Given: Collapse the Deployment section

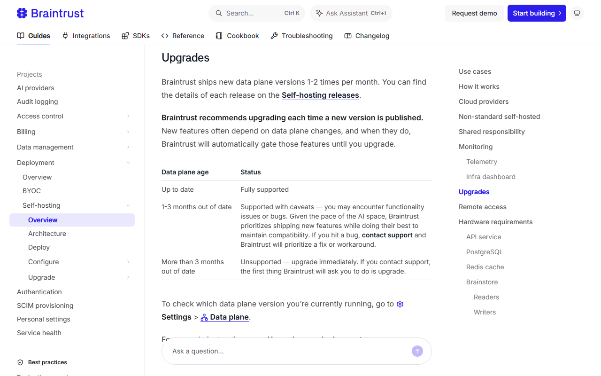Looking at the screenshot, I should (x=128, y=163).
